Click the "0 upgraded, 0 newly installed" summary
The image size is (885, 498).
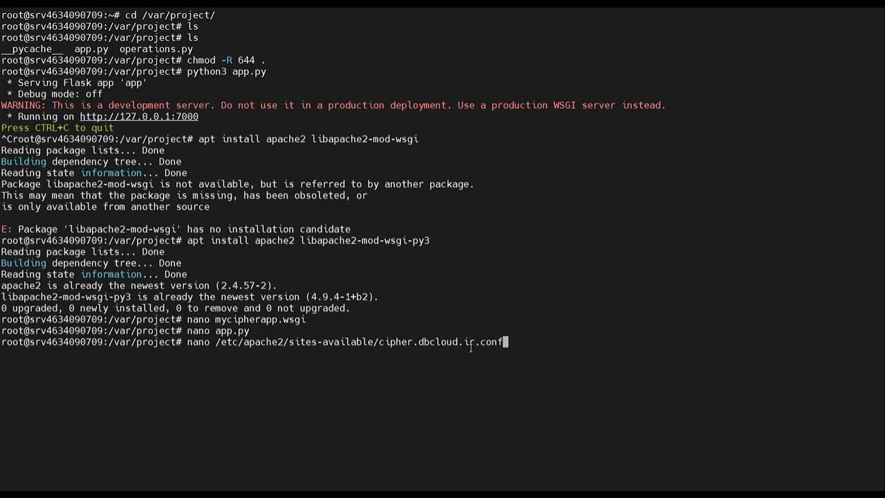click(x=176, y=308)
